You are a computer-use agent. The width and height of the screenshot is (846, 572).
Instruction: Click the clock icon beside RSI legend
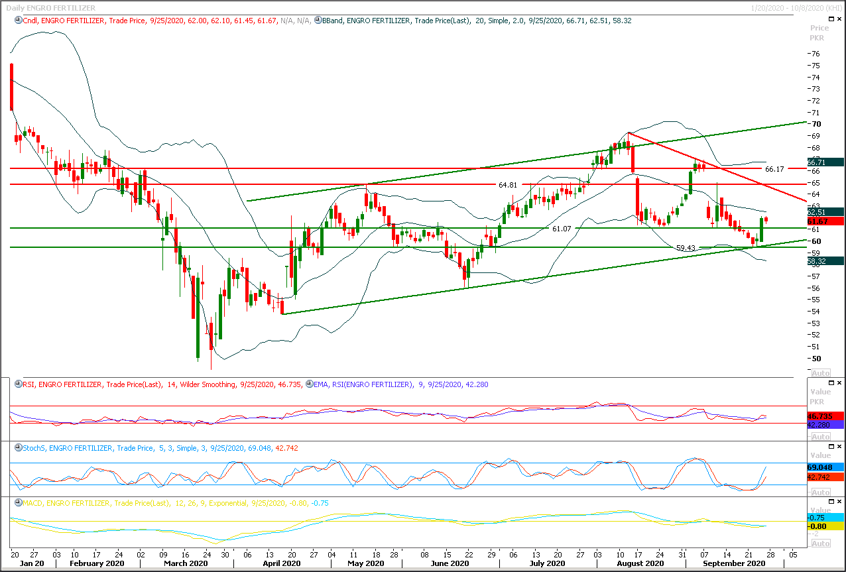(18, 384)
